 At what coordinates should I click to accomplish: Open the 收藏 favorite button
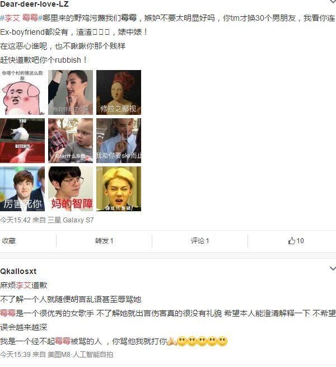(x=8, y=241)
